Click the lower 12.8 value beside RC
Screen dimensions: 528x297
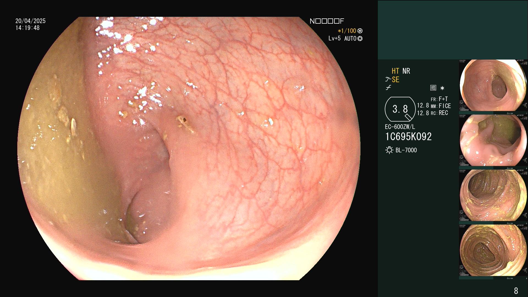tap(423, 113)
